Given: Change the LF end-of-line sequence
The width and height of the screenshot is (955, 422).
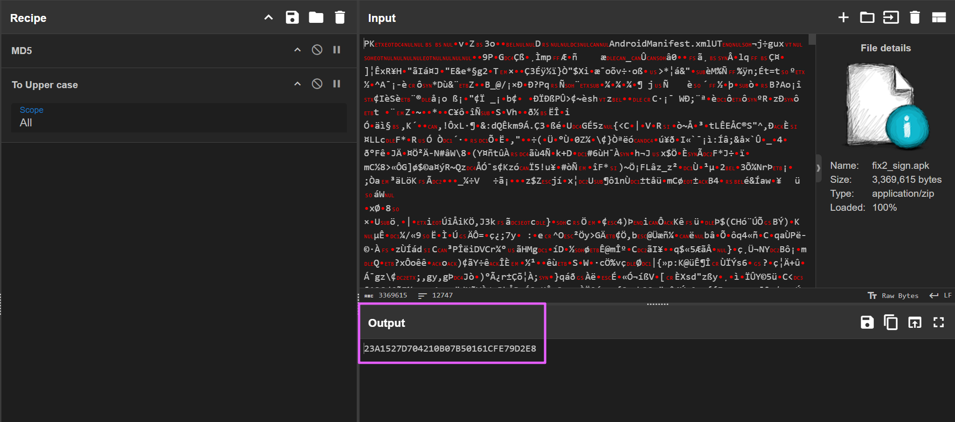Looking at the screenshot, I should (x=941, y=296).
